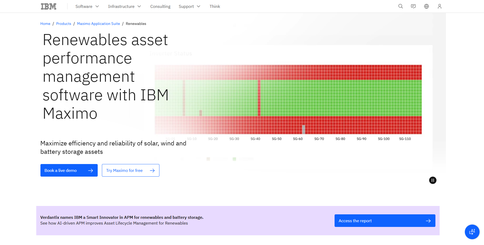Screen dimensions: 484x245
Task: Click the SG-40 axis label
Action: [x=255, y=139]
